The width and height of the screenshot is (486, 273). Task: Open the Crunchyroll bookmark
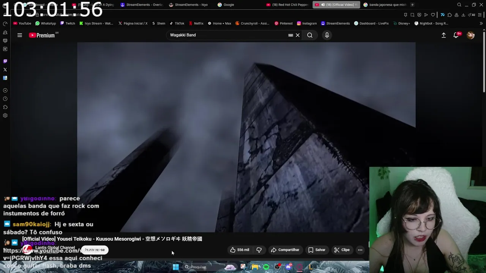pyautogui.click(x=252, y=24)
